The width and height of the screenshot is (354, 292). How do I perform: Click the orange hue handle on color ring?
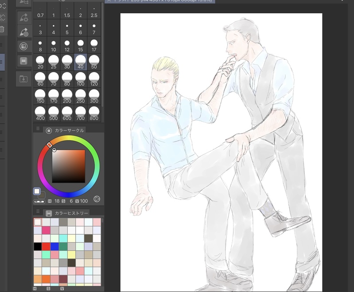(x=50, y=145)
